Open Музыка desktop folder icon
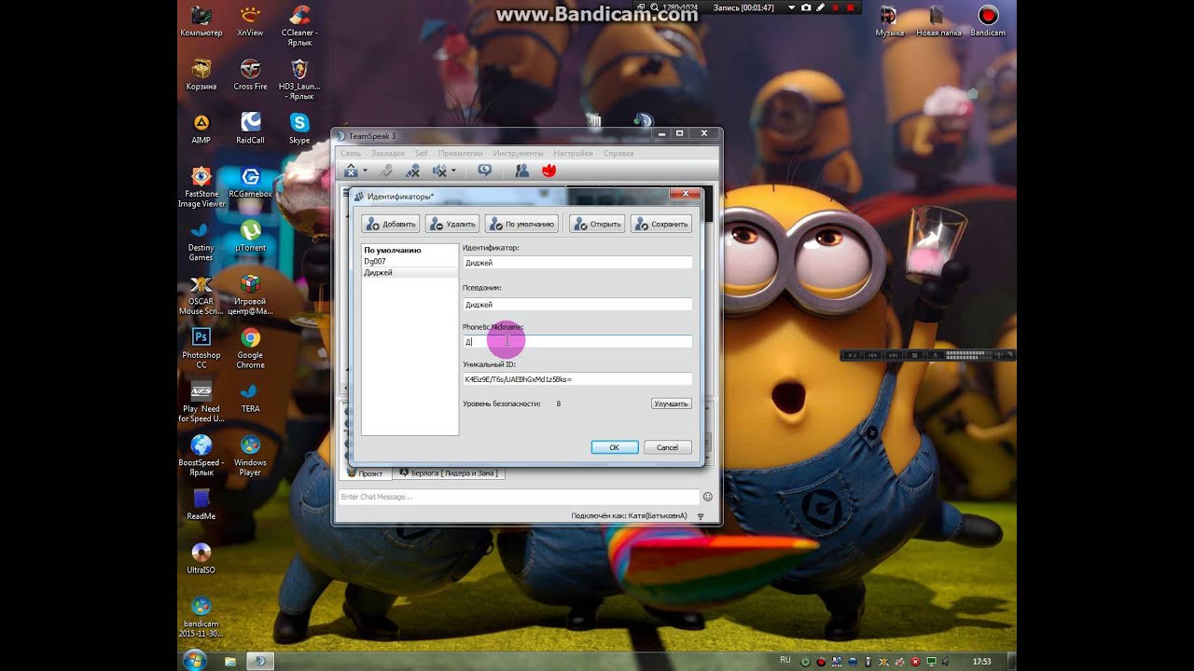The height and width of the screenshot is (671, 1194). pos(889,21)
